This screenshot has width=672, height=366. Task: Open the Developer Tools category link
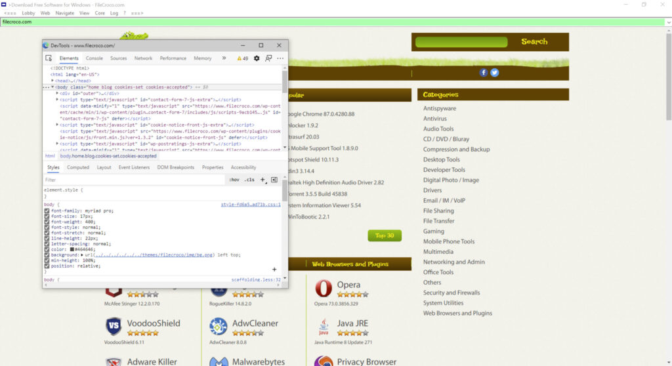[444, 170]
